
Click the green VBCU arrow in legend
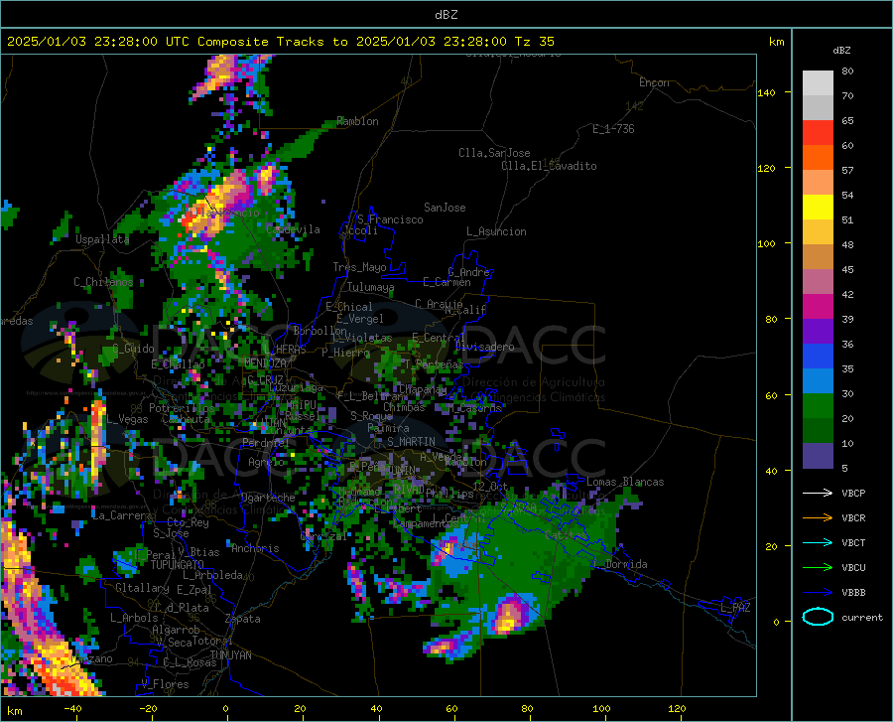(818, 568)
